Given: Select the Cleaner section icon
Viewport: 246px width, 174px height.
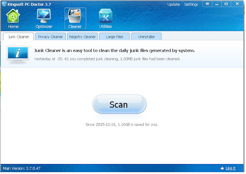Looking at the screenshot, I should pyautogui.click(x=75, y=18).
